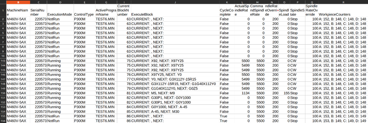368x123 pixels.
Task: Select entire row 150 via row number
Action: (3, 93)
